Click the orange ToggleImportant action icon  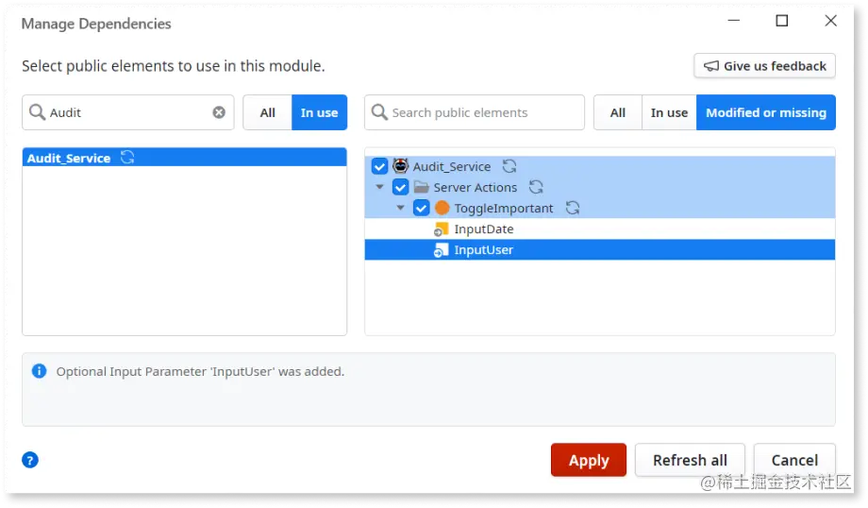(442, 208)
